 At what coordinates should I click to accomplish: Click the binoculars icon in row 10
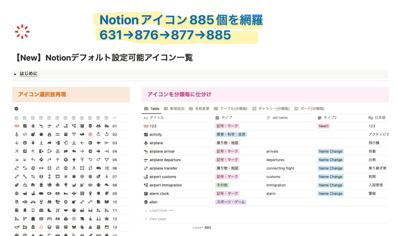click(50, 202)
